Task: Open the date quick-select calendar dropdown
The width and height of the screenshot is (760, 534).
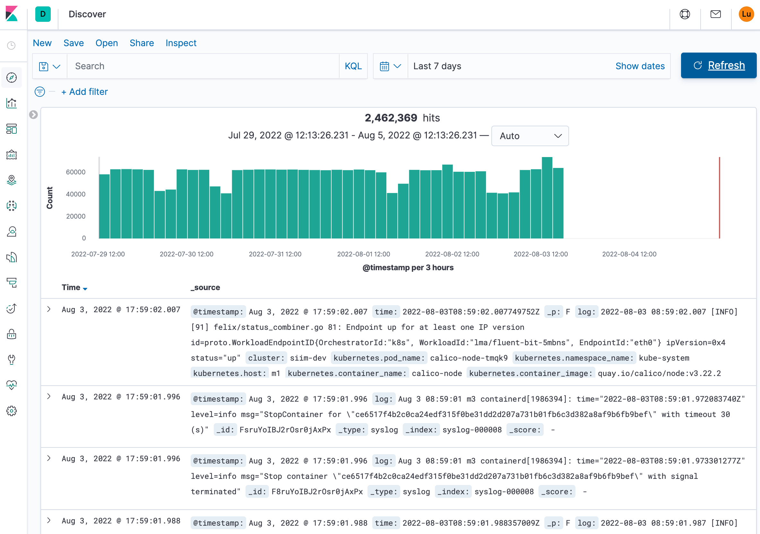Action: pos(391,66)
